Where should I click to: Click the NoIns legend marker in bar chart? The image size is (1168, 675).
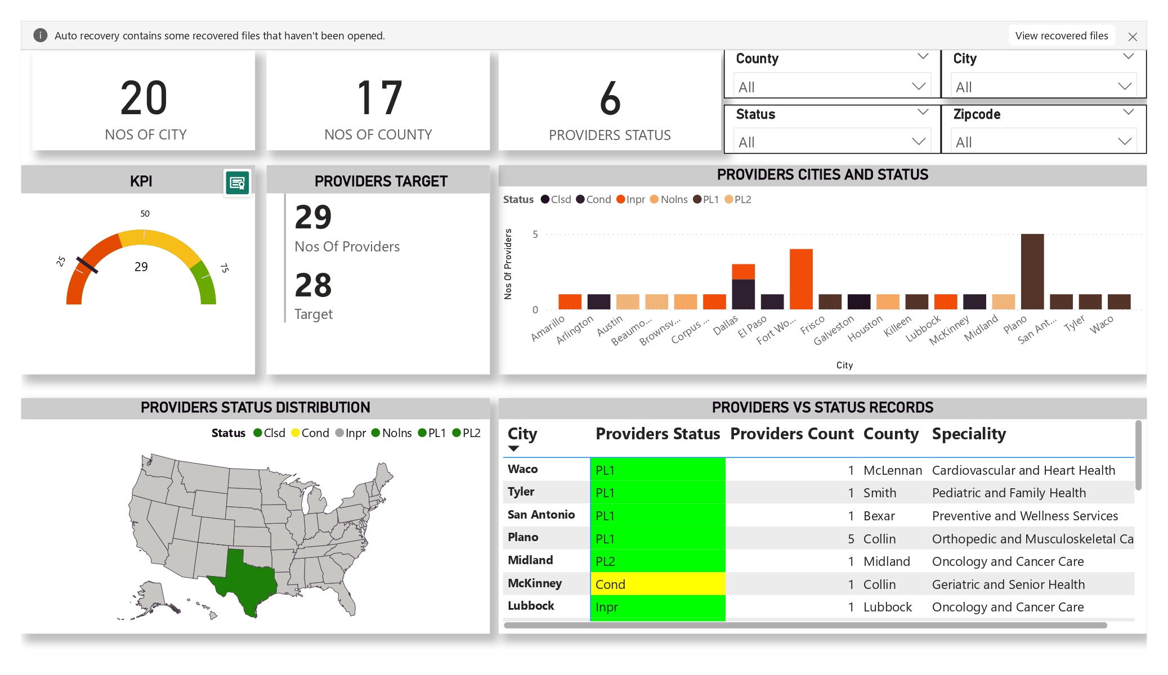pos(654,199)
